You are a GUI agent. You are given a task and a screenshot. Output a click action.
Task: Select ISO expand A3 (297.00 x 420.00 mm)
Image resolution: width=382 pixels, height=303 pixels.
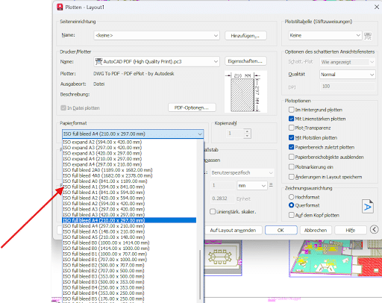tap(129, 148)
